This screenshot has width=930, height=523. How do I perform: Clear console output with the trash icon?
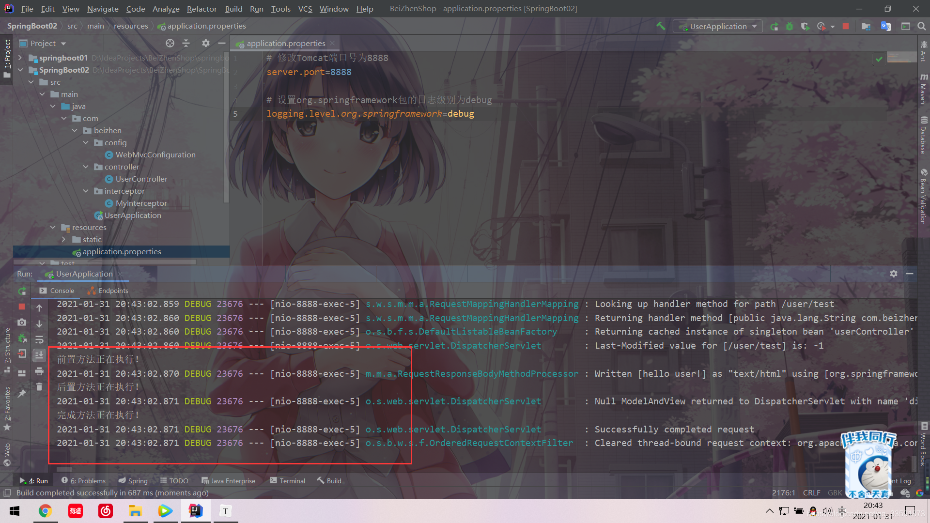point(39,387)
